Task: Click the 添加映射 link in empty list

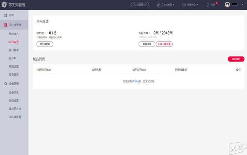Action: pyautogui.click(x=136, y=81)
